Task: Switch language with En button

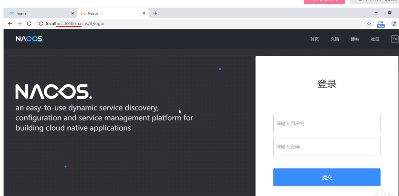Action: click(x=395, y=39)
